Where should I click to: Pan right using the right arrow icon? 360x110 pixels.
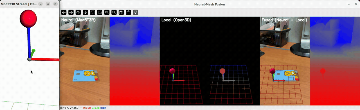pos(71,12)
